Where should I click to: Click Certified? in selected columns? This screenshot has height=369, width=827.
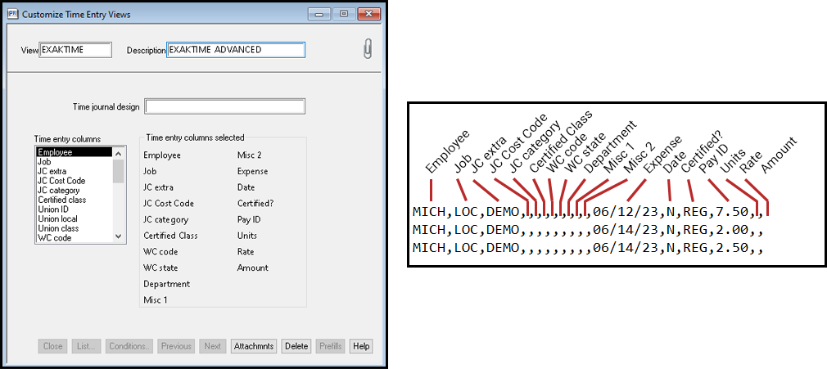tap(255, 204)
